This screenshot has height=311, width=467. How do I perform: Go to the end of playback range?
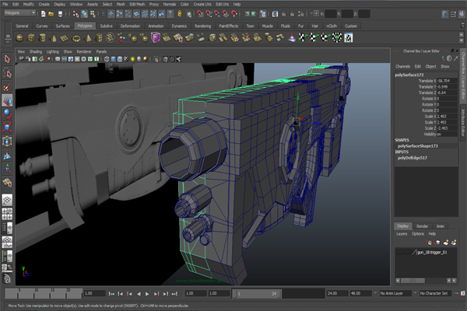click(x=174, y=294)
